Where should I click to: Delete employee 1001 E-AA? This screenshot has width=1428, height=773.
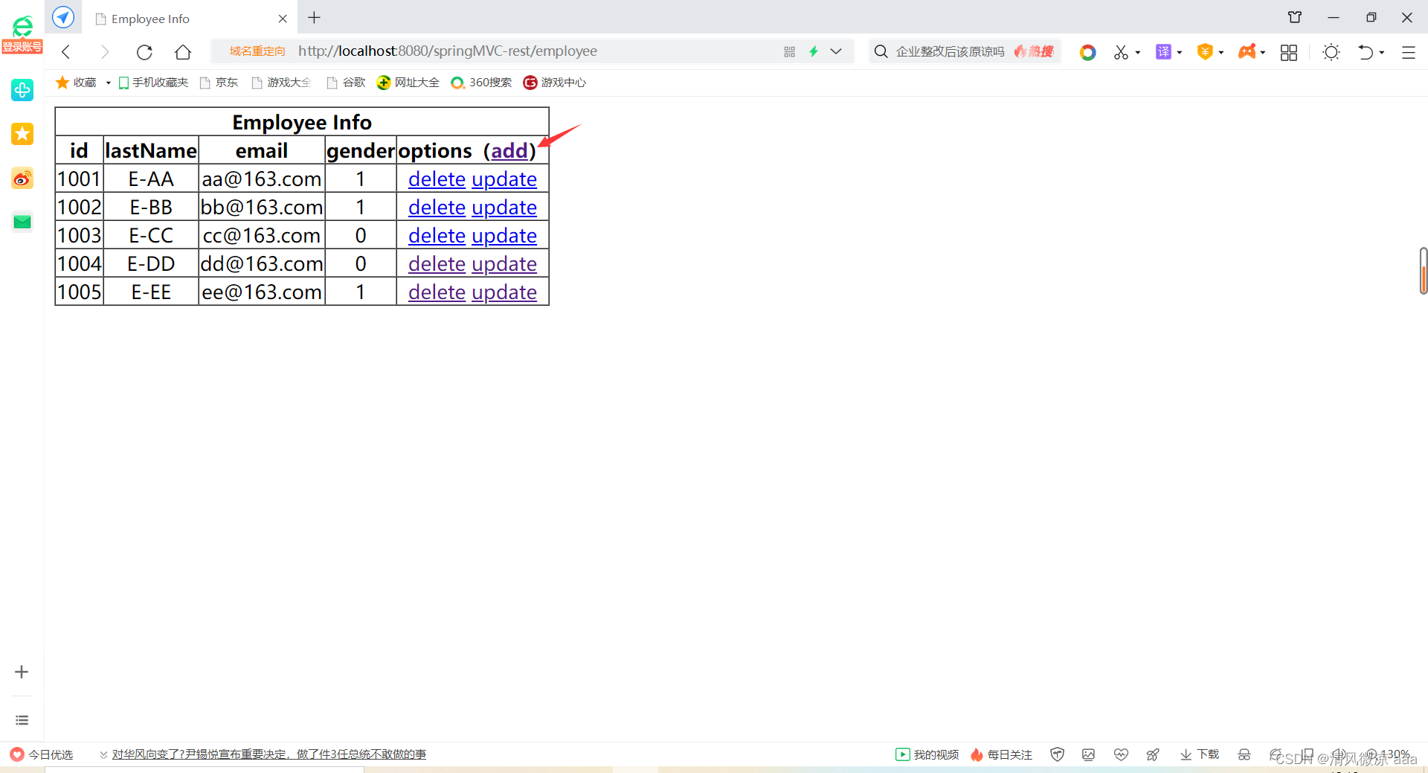tap(437, 179)
